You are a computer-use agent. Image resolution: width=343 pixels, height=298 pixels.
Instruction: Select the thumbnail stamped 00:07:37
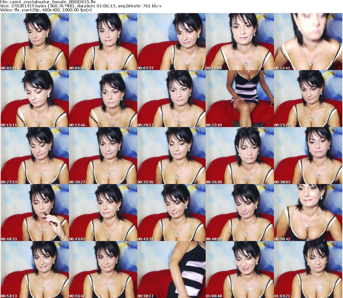tap(171, 42)
